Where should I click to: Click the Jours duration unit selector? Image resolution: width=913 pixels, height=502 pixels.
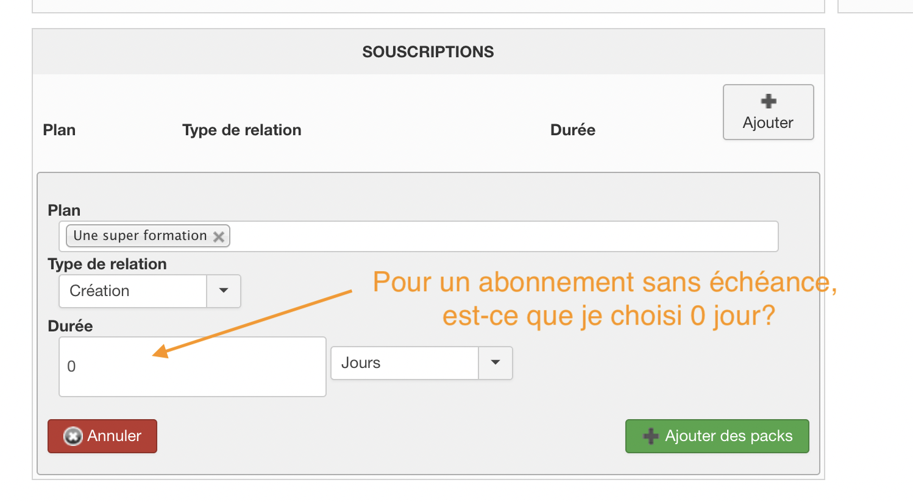click(405, 363)
